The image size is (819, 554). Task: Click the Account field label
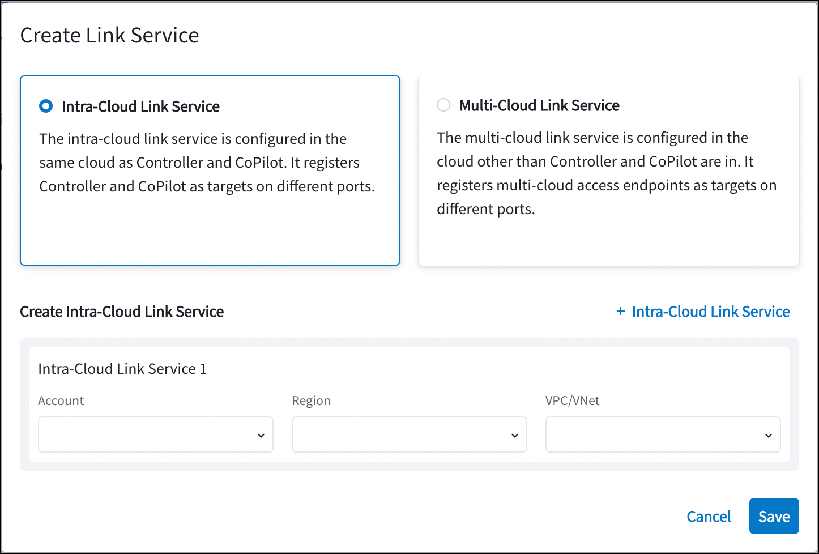(61, 400)
